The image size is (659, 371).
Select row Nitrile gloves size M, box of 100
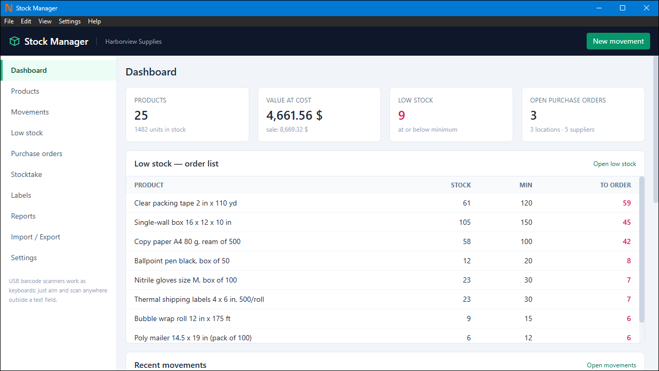382,280
